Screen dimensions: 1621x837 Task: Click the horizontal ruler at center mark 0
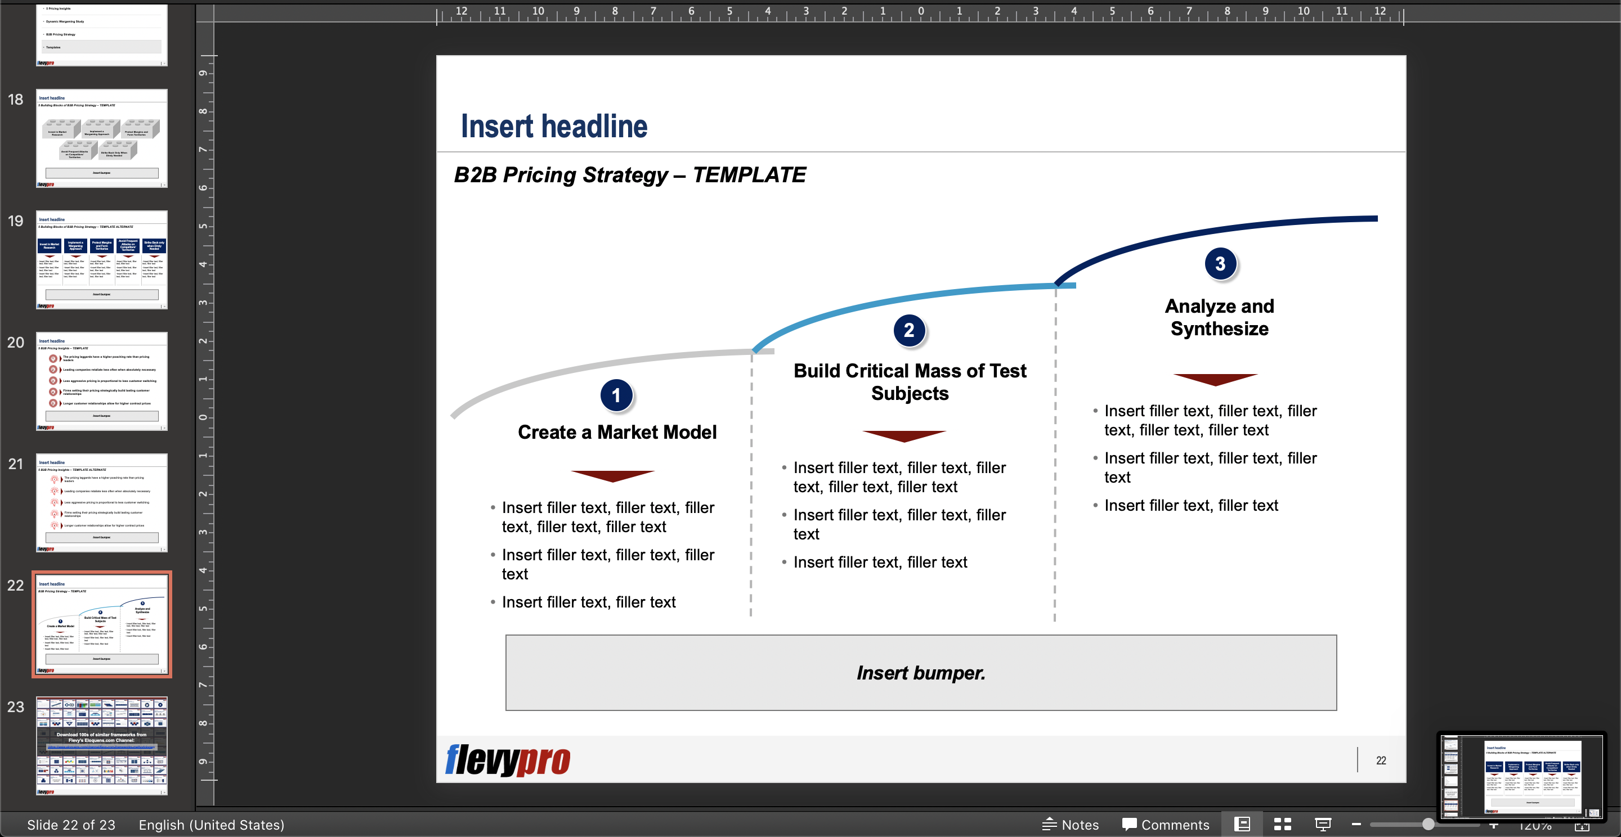[x=921, y=12]
